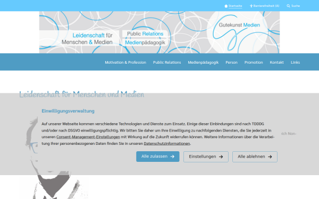Follow the Consent-Management-Einstellungen link
The width and height of the screenshot is (319, 199).
[88, 137]
